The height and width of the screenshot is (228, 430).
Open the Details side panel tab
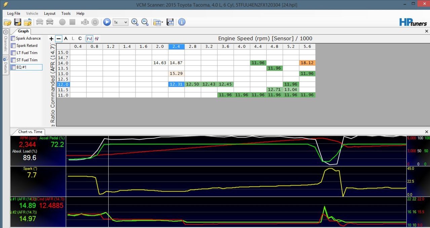pyautogui.click(x=5, y=65)
